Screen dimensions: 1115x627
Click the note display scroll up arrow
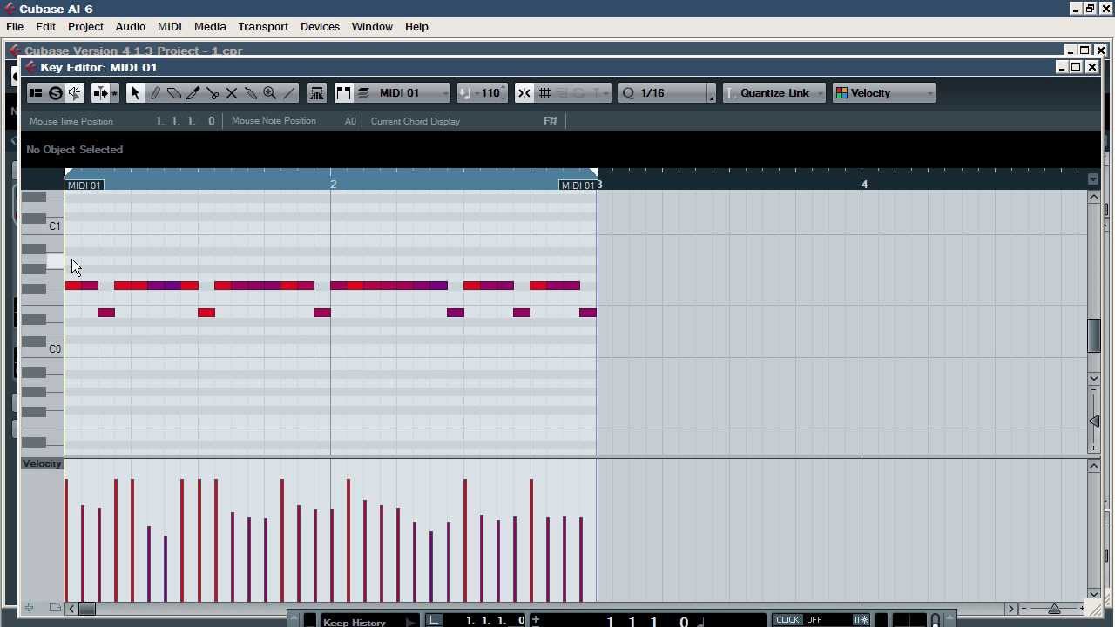[1094, 197]
